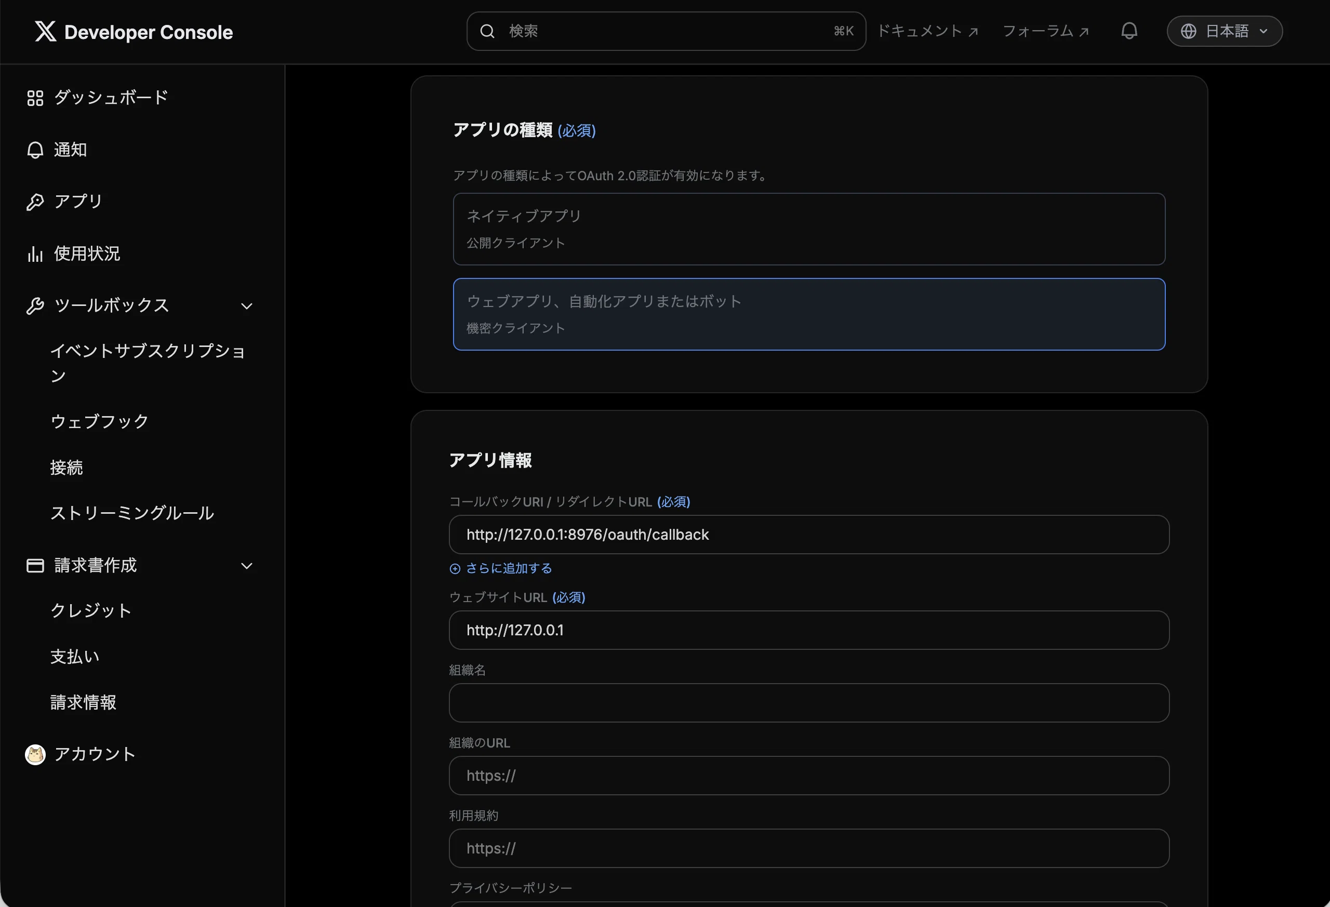Open the 日本語 language dropdown
Image resolution: width=1330 pixels, height=907 pixels.
click(1225, 32)
